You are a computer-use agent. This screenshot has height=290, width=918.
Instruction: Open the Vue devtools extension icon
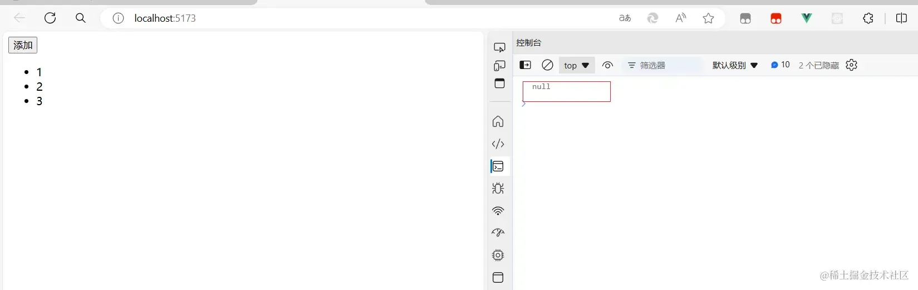coord(806,18)
